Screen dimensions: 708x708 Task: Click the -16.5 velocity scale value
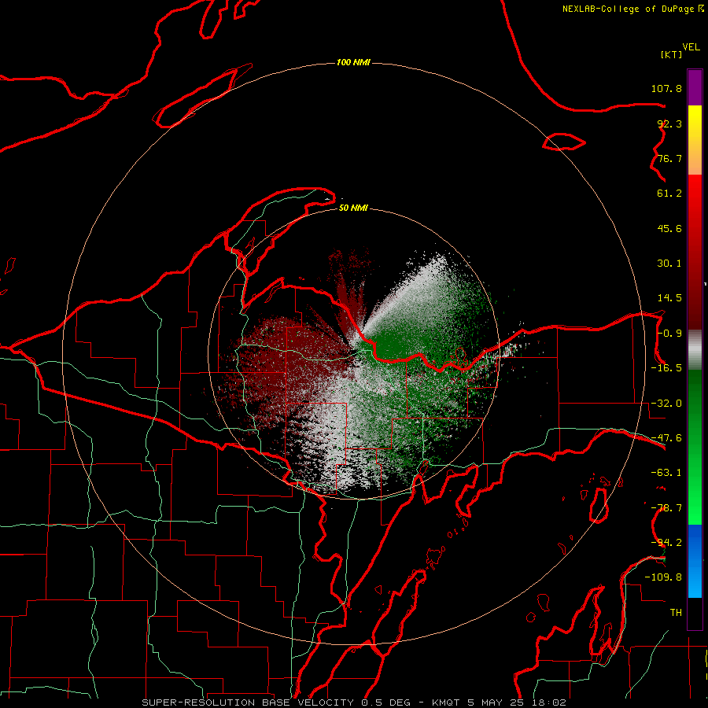click(x=666, y=368)
